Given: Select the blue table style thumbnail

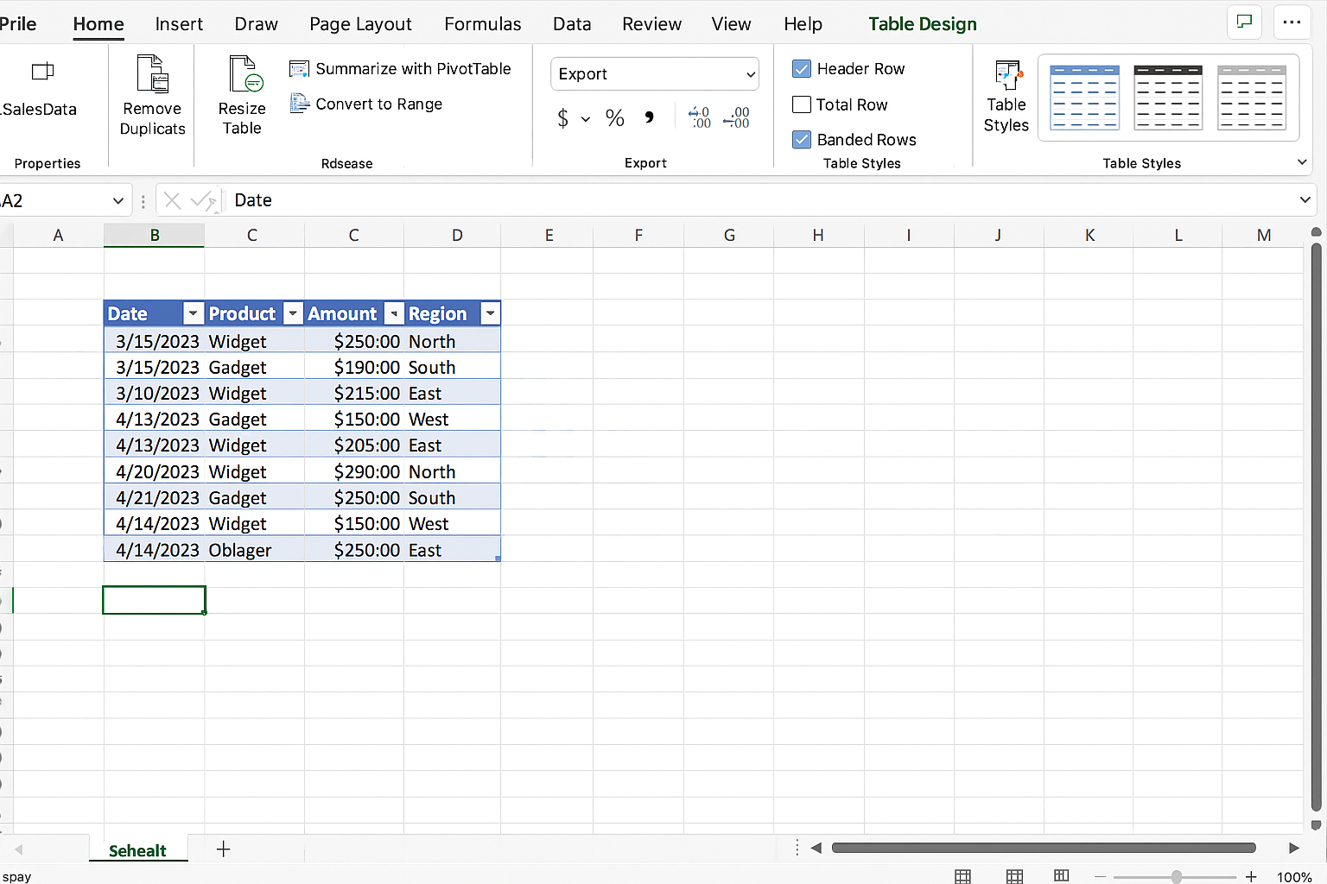Looking at the screenshot, I should click(1084, 97).
